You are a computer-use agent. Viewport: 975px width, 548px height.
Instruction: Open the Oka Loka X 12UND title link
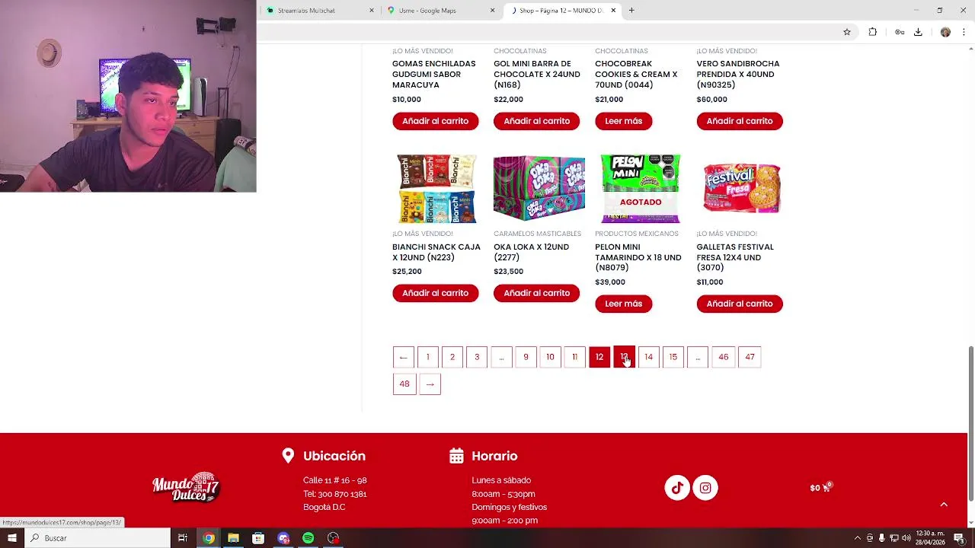(x=532, y=252)
